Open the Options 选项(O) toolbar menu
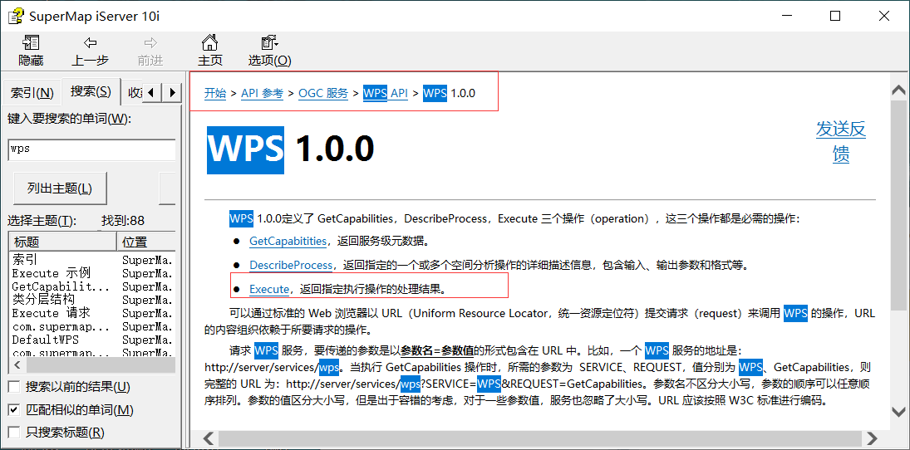910x450 pixels. [270, 50]
